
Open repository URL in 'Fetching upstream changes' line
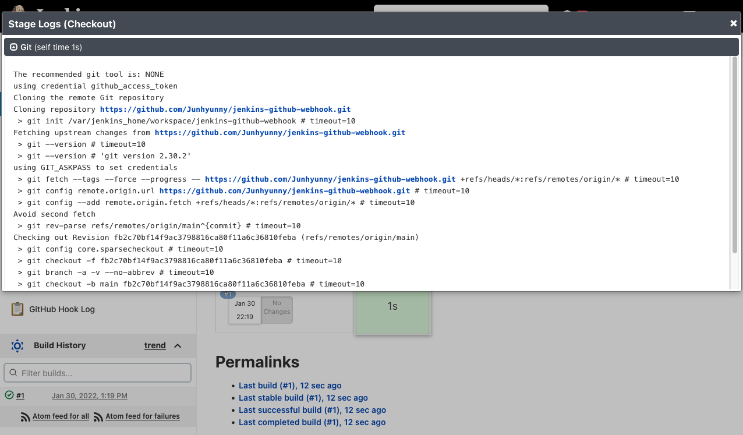[280, 132]
